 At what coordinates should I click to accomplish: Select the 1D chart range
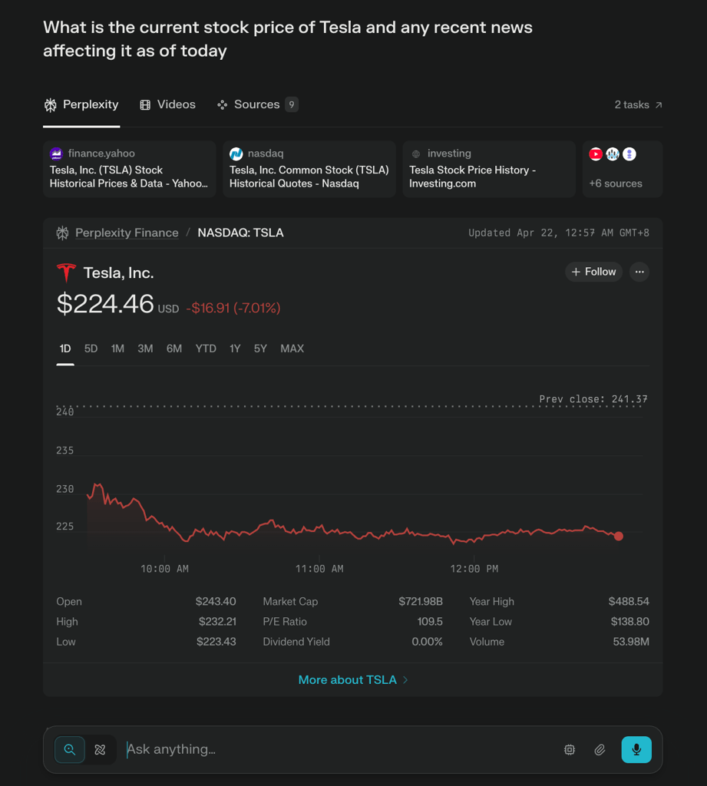[65, 348]
